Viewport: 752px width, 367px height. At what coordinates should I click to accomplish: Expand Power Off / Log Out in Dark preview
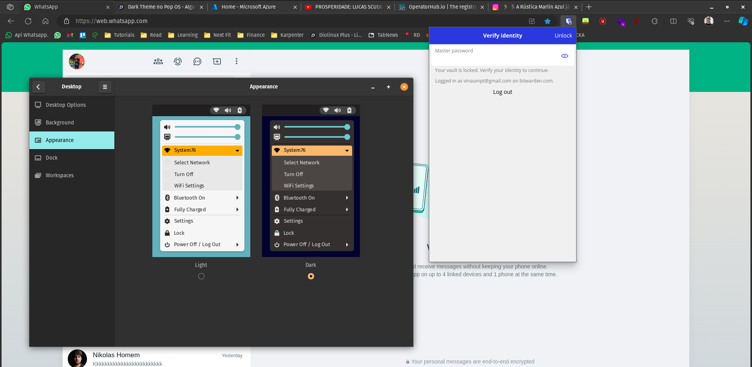347,245
